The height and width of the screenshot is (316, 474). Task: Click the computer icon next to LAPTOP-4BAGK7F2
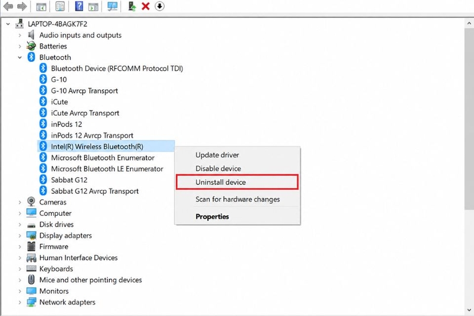20,24
